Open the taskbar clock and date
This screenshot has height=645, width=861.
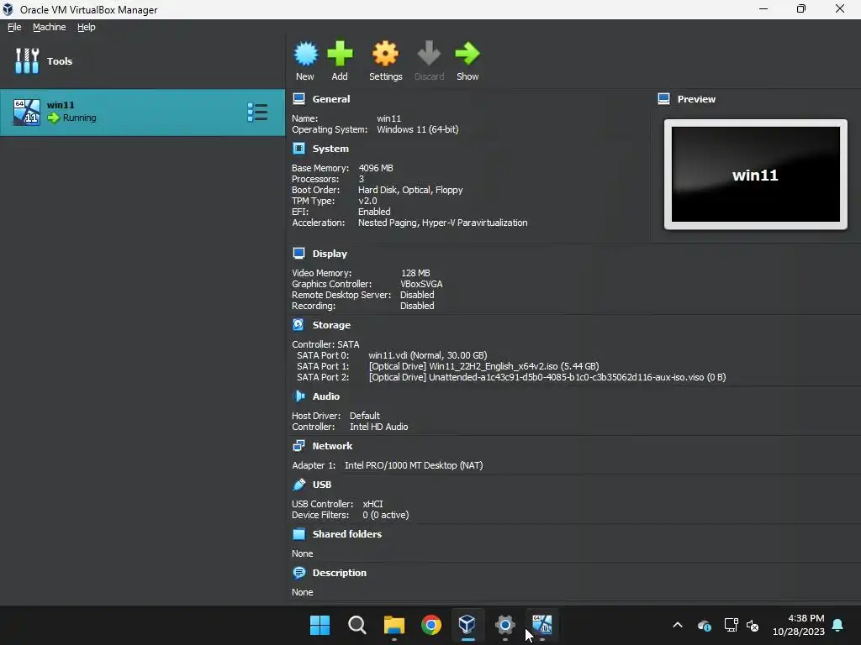click(799, 625)
